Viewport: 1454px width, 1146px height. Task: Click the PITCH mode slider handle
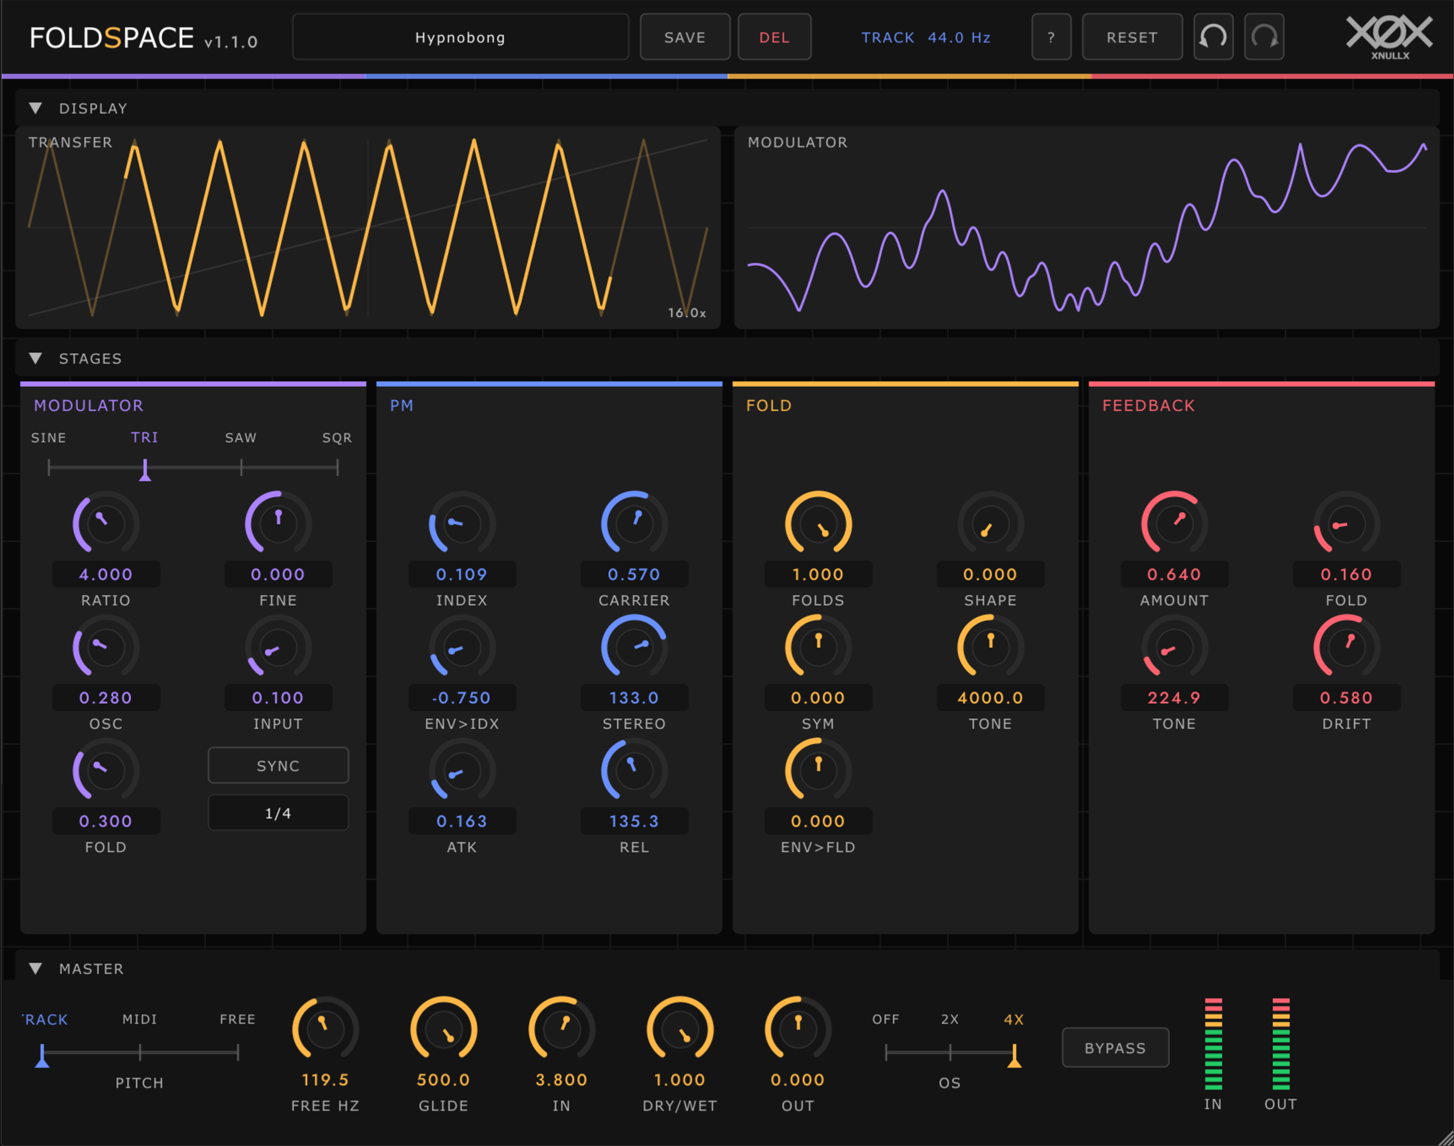[x=42, y=1055]
